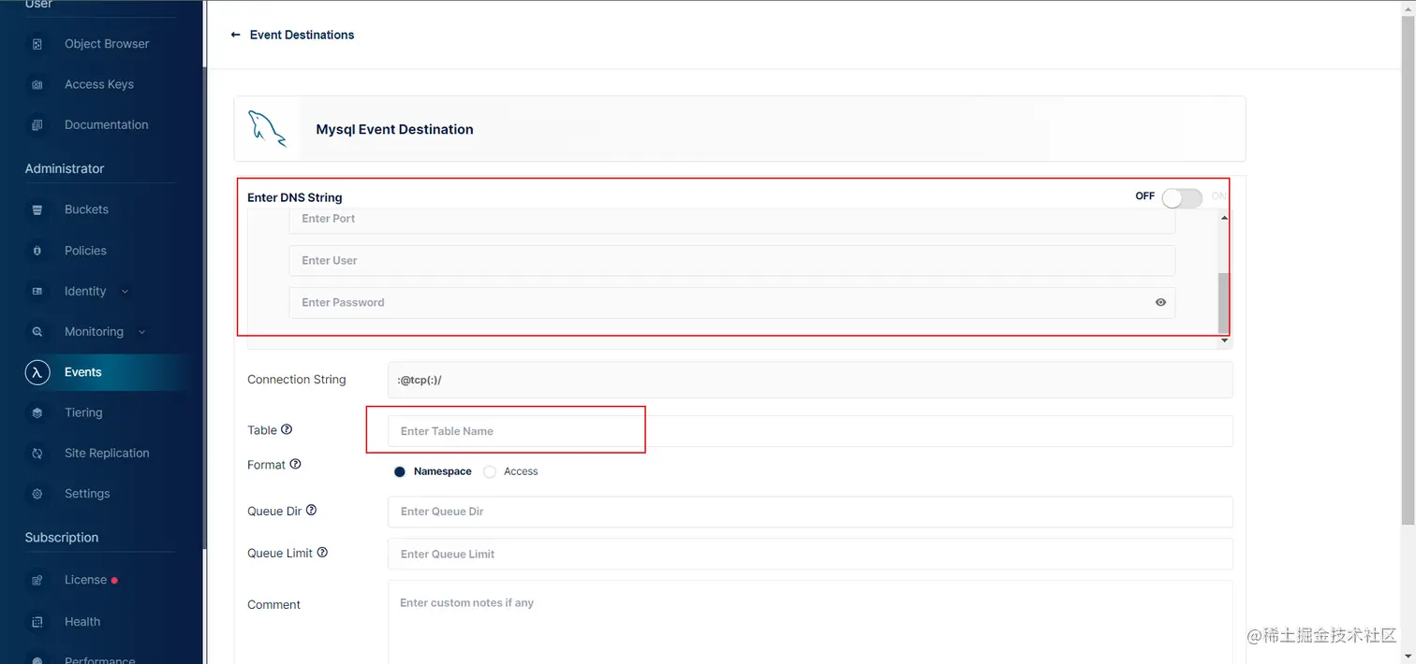The image size is (1416, 664).
Task: Focus the Enter Port field
Action: [731, 219]
